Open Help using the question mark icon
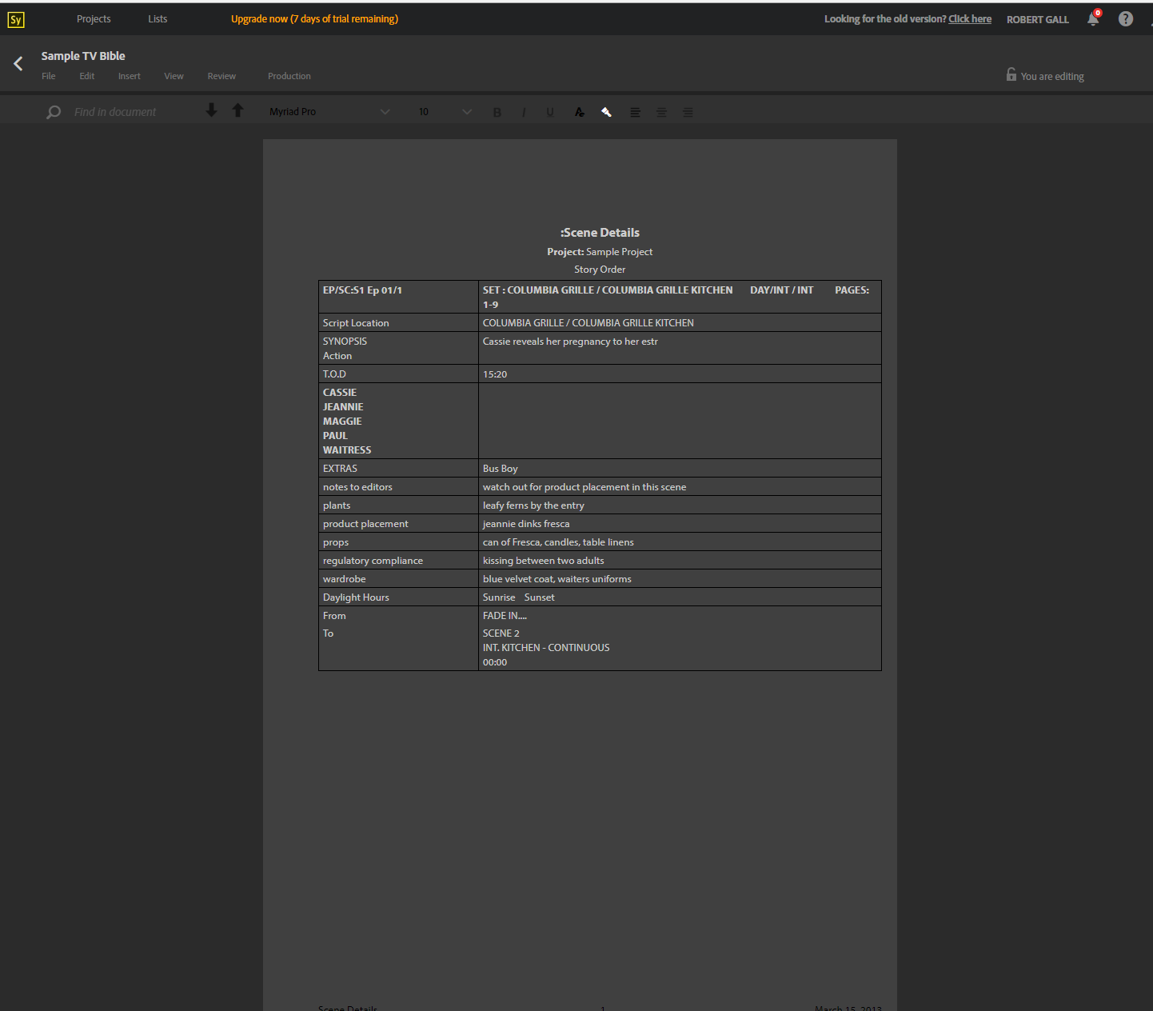1153x1011 pixels. point(1125,18)
